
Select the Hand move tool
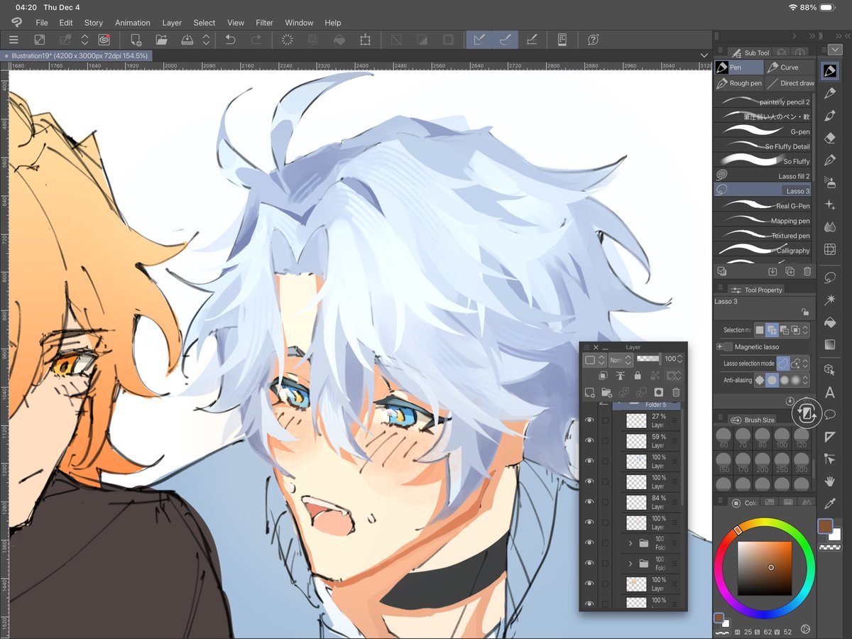829,481
